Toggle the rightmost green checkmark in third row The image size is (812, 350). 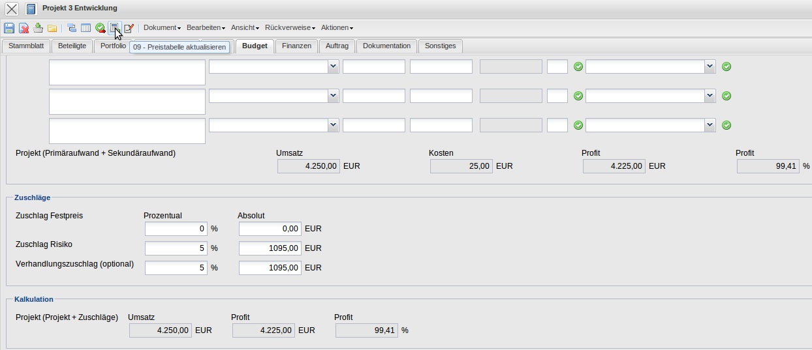[726, 125]
